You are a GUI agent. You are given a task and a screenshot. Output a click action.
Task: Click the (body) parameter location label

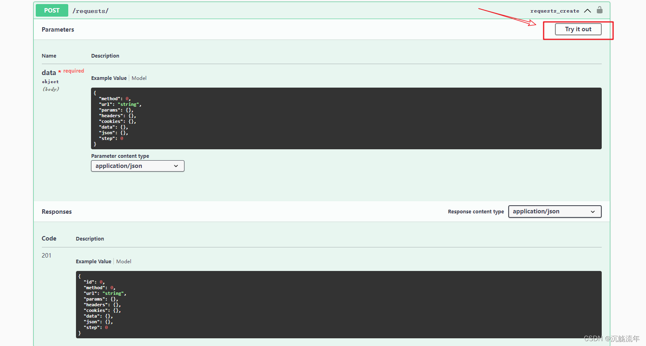coord(51,89)
